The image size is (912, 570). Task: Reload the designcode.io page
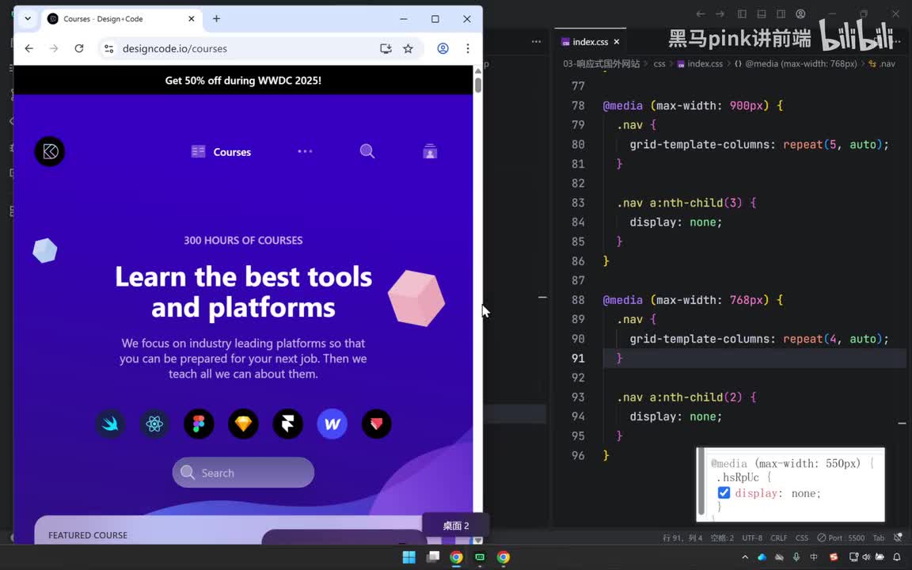(x=79, y=48)
